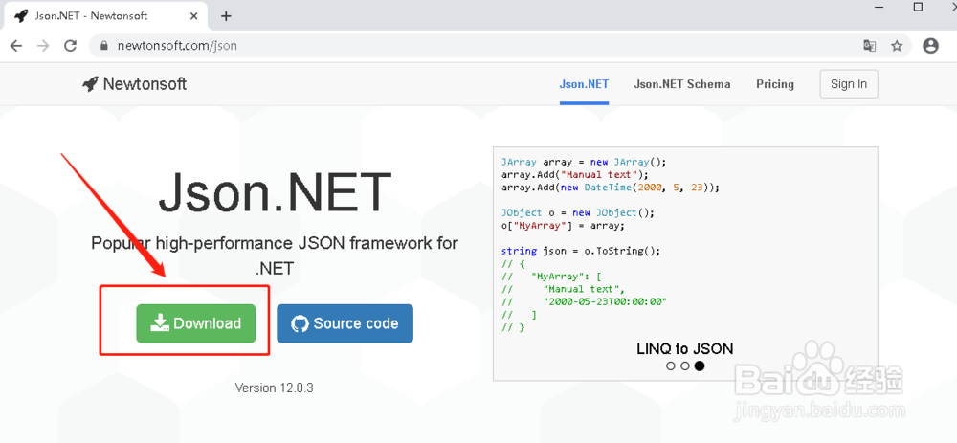Image resolution: width=957 pixels, height=443 pixels.
Task: Select the second carousel dot indicator
Action: point(685,366)
